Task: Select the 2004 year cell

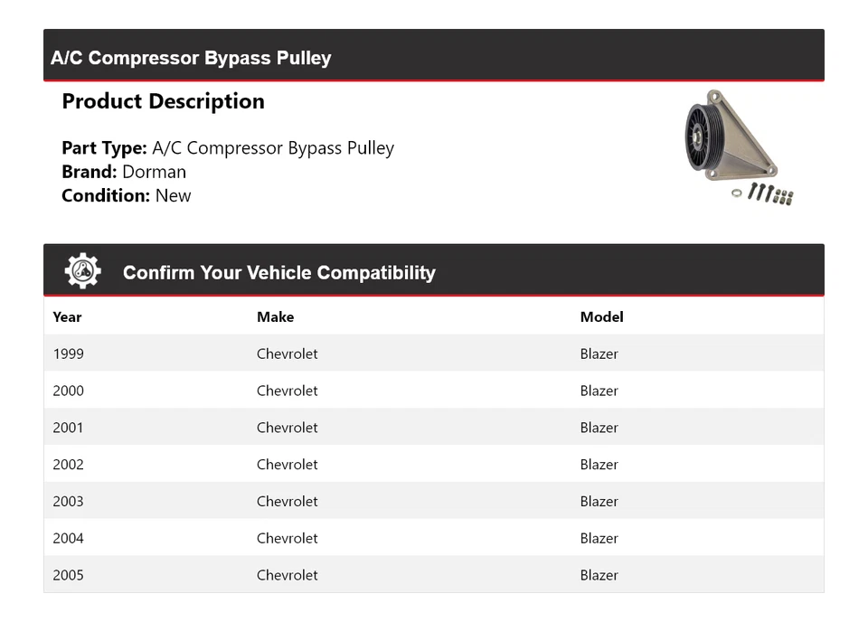Action: pyautogui.click(x=68, y=539)
